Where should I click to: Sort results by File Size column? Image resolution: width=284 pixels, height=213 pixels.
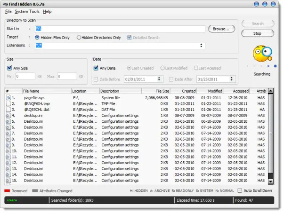click(155, 91)
